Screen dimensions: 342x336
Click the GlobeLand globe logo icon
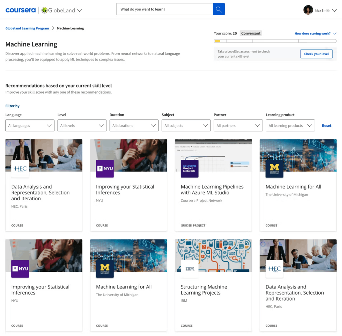44,10
